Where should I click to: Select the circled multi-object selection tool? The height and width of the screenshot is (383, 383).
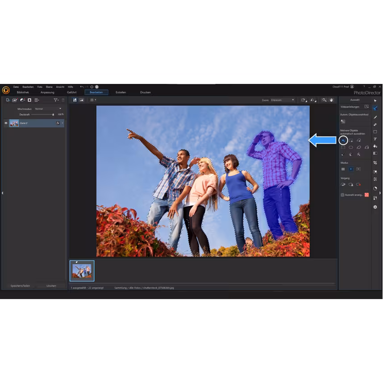click(343, 141)
